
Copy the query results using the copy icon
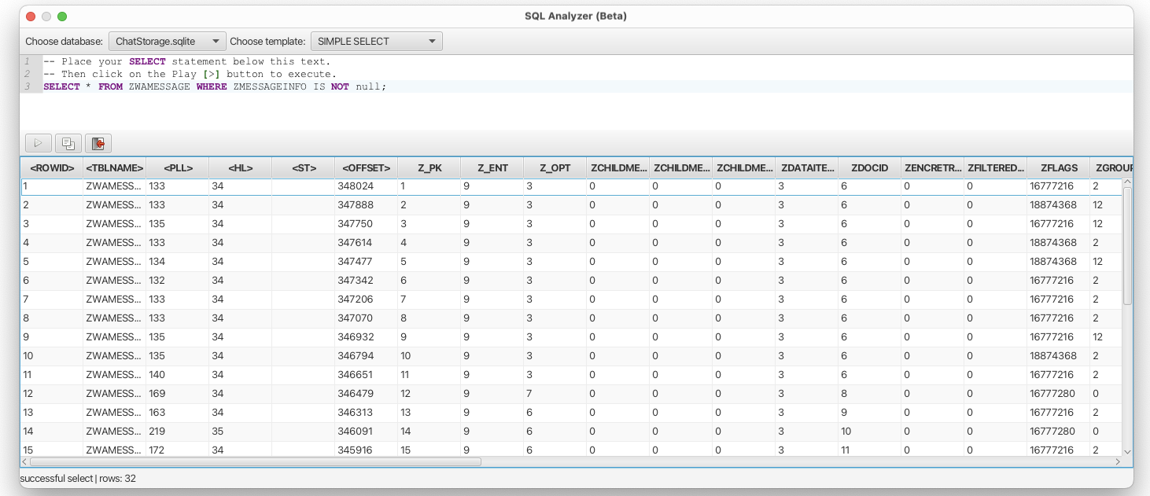tap(68, 142)
